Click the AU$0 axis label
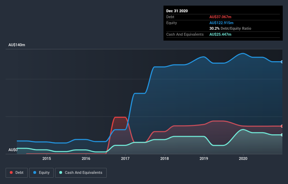 (x=13, y=150)
